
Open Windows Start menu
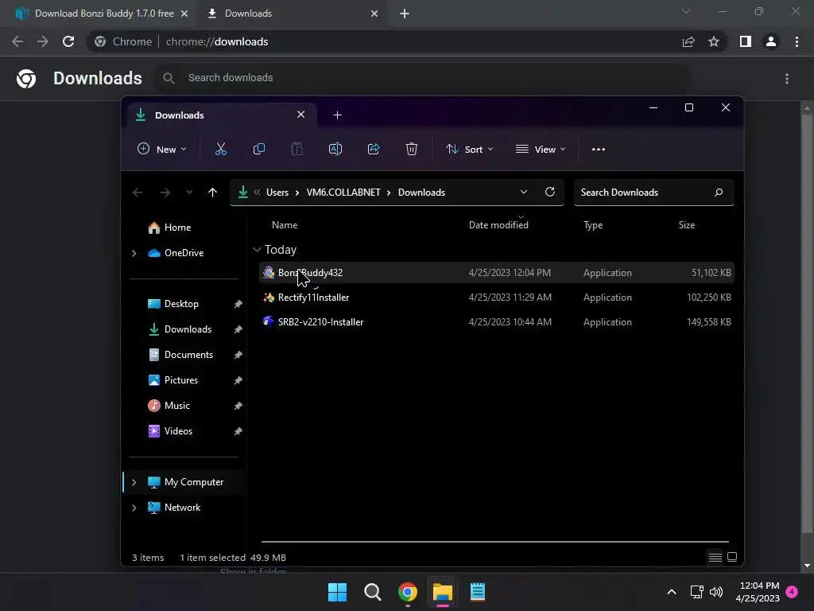coord(337,592)
